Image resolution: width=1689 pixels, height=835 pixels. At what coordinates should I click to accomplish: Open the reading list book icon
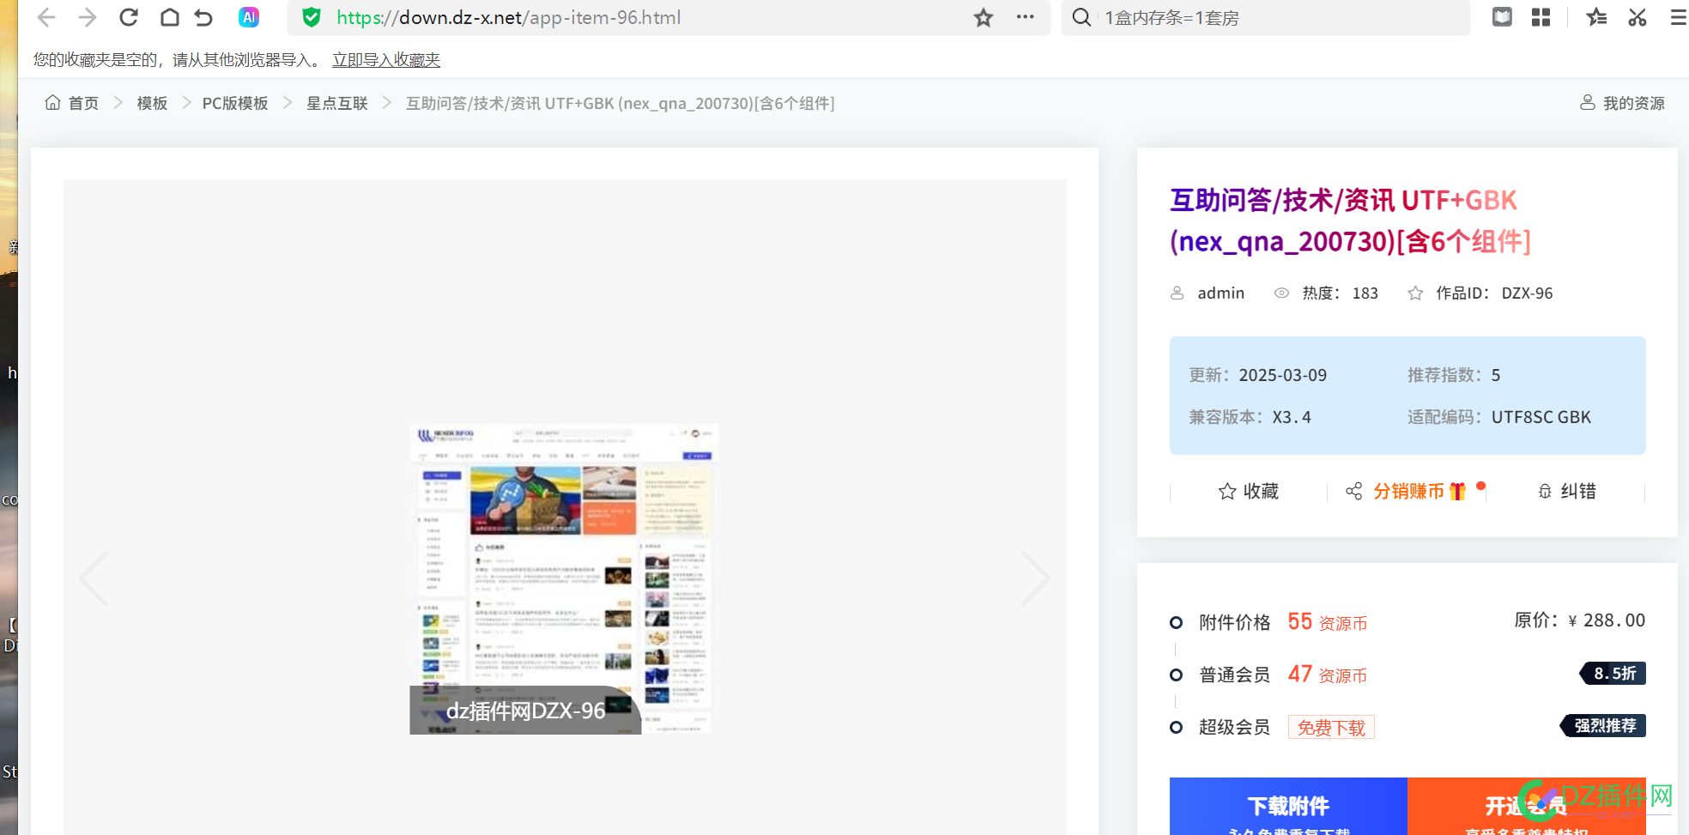(x=1502, y=17)
